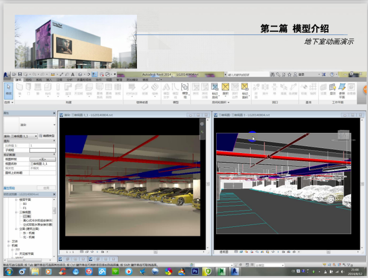Image resolution: width=368 pixels, height=278 pixels.
Task: Open the Revit application menu logo button
Action: point(6,75)
